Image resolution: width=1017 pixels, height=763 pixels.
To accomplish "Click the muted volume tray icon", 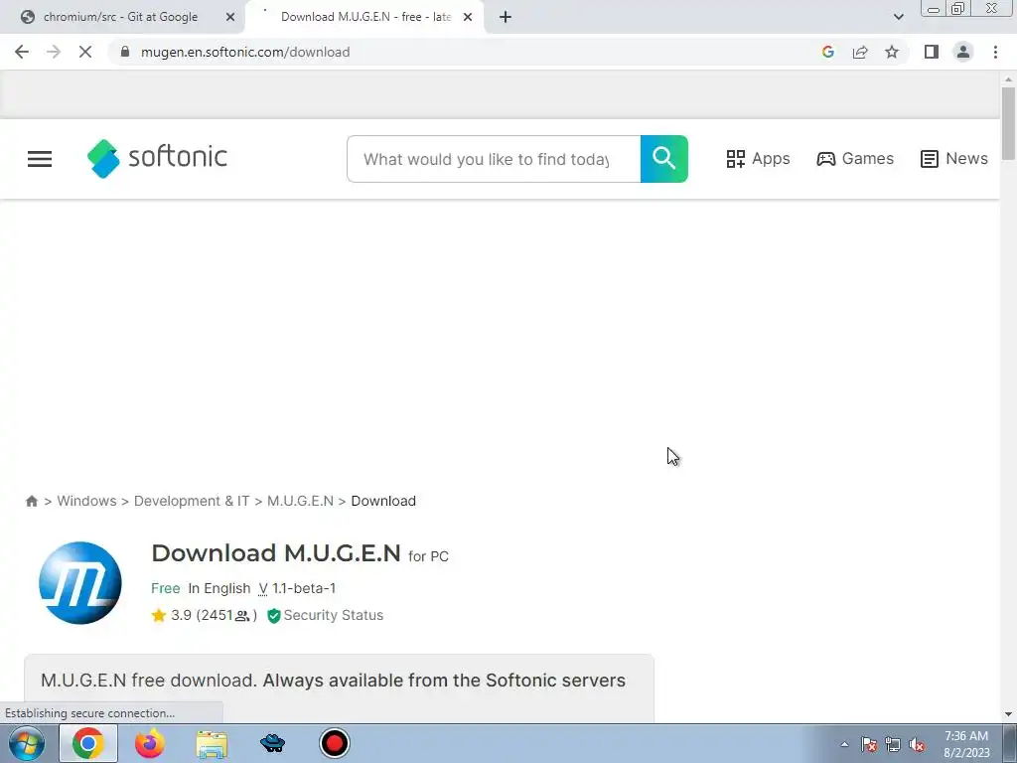I will [x=917, y=744].
